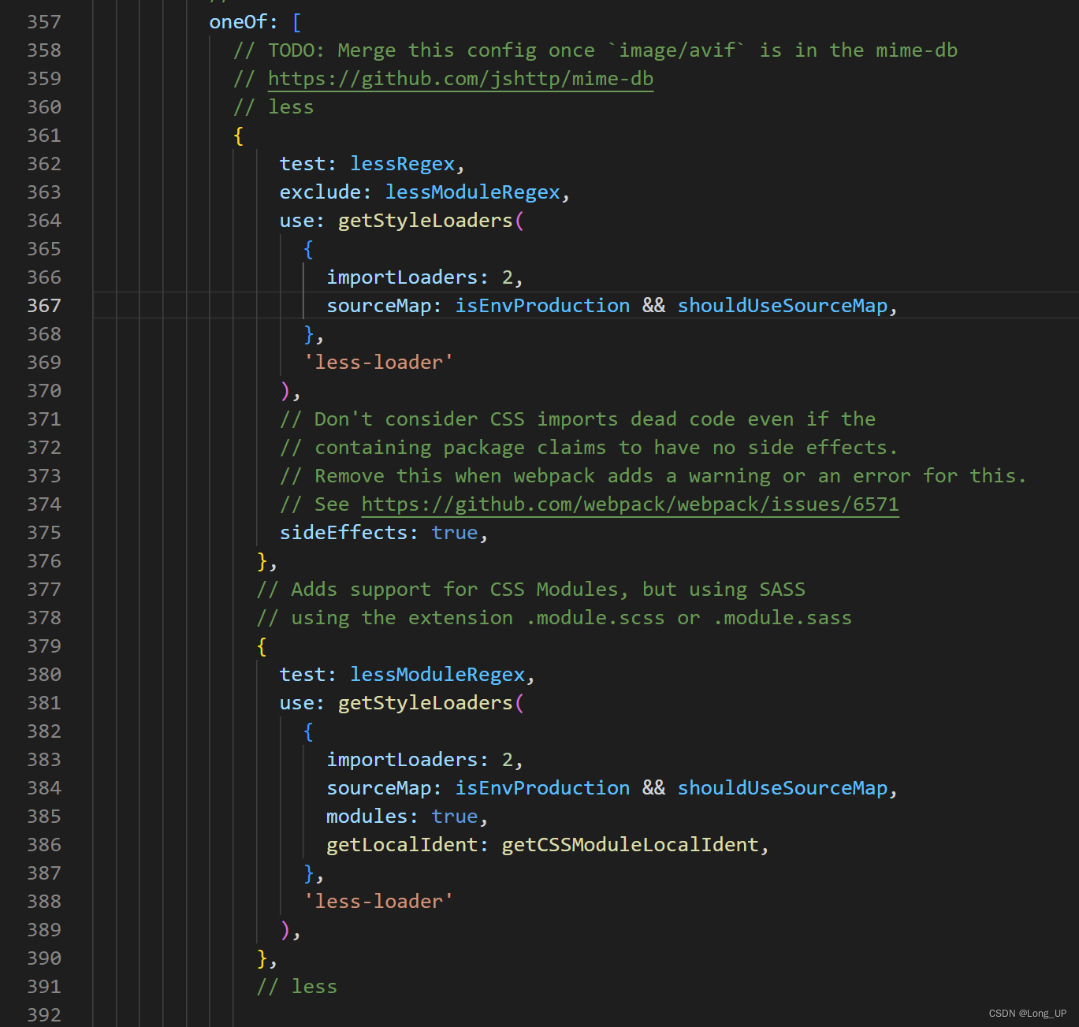The height and width of the screenshot is (1027, 1079).
Task: Click getCSSModuleLocalIdent on line 386
Action: point(631,845)
